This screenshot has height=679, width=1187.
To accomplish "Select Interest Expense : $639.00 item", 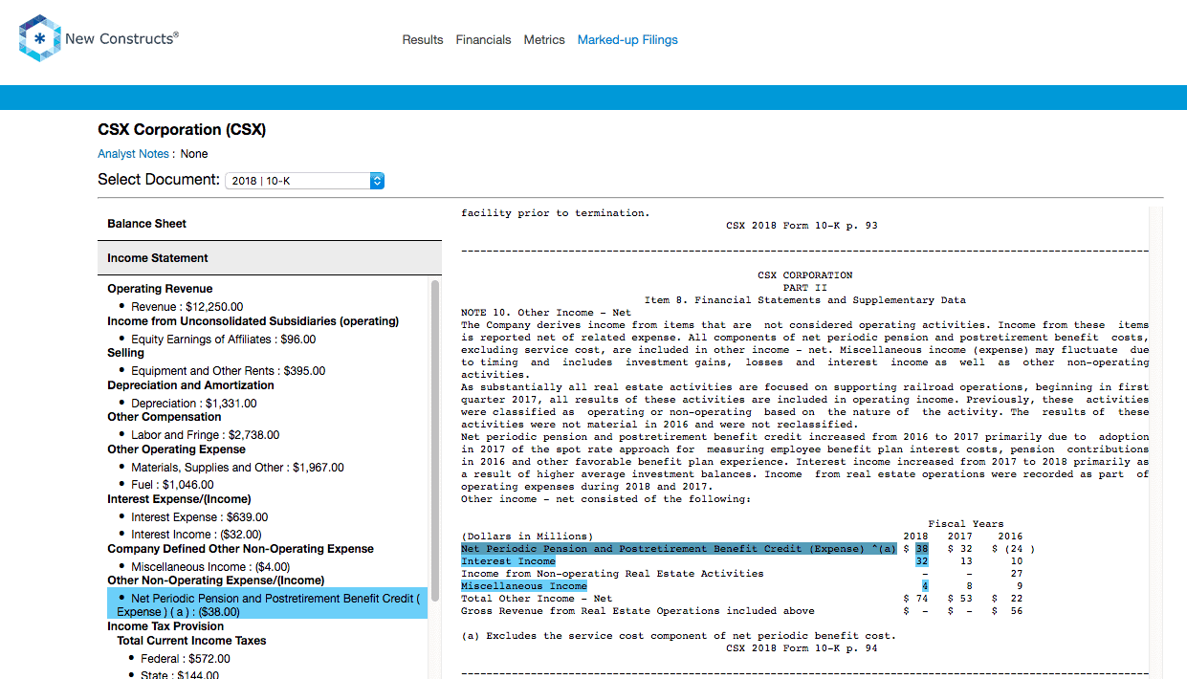I will pyautogui.click(x=201, y=517).
